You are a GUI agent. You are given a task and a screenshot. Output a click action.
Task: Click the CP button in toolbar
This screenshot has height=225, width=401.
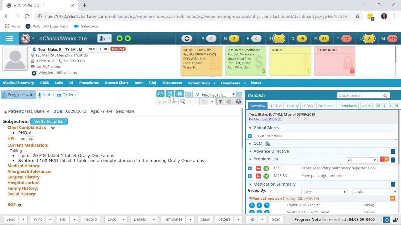point(160,94)
